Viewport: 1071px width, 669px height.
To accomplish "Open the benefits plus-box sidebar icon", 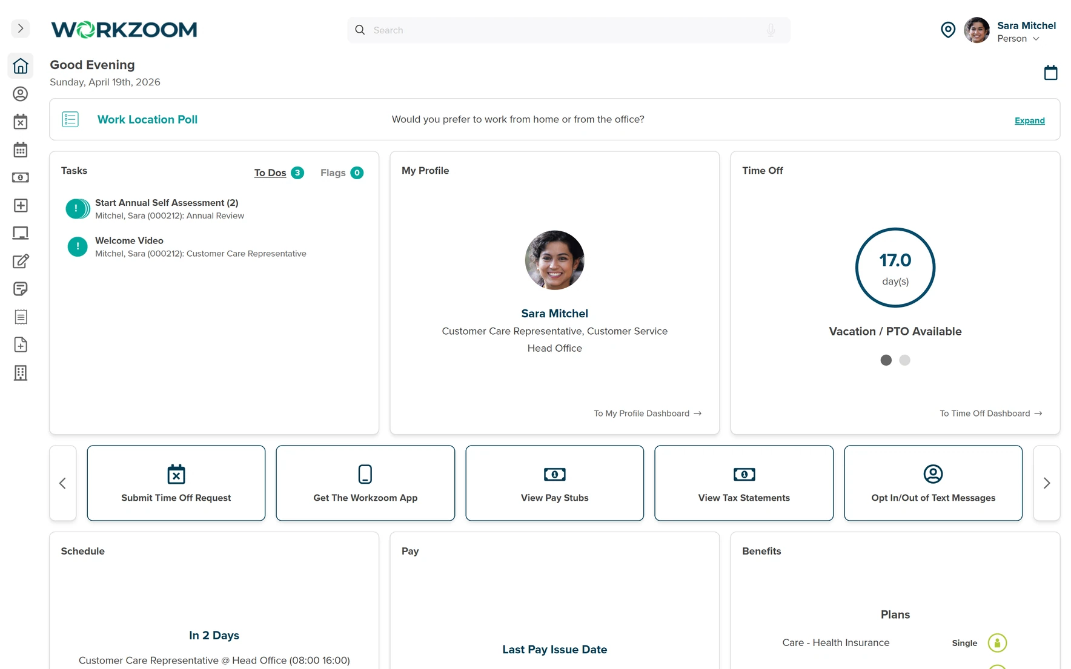I will coord(21,205).
